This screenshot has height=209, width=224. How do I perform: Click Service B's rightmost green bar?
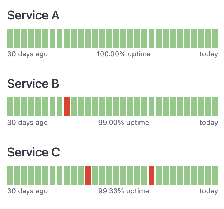click(215, 107)
